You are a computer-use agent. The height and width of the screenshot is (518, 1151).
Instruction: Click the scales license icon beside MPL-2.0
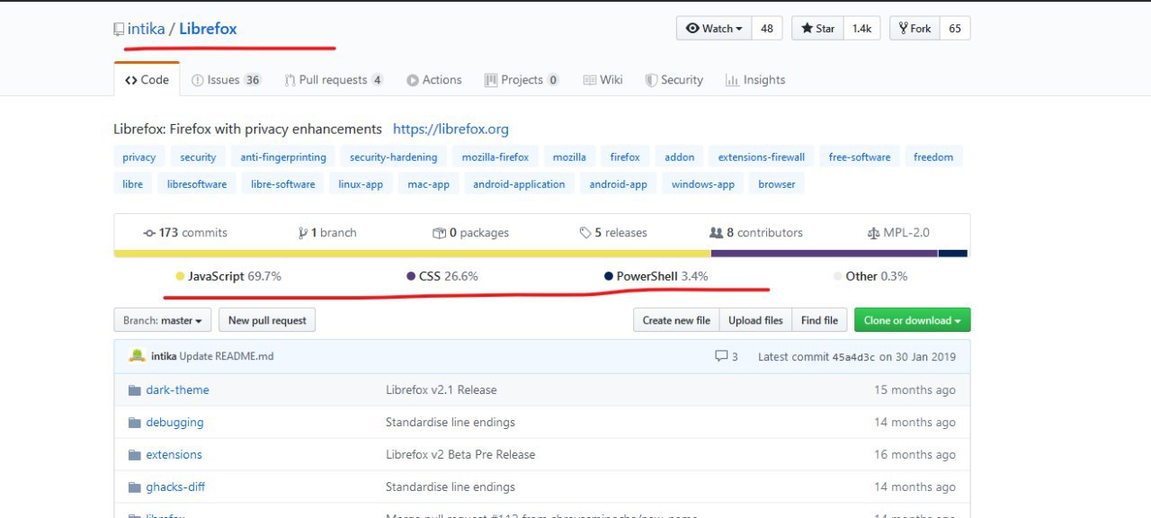point(873,233)
